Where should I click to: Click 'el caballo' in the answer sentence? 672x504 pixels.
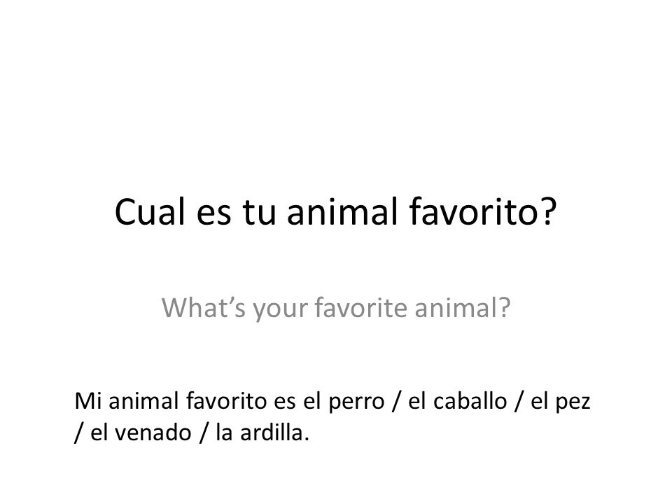click(x=457, y=401)
